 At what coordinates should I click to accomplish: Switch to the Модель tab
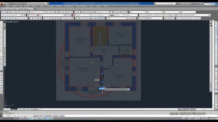pos(14,109)
